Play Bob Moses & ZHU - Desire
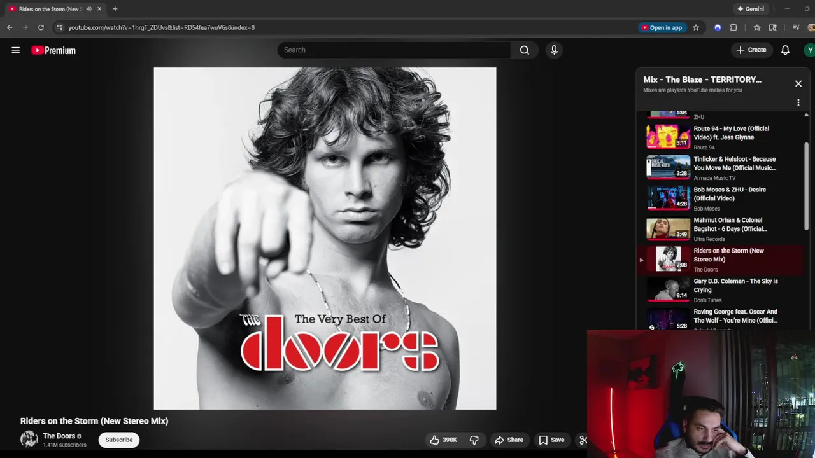The height and width of the screenshot is (458, 815). pyautogui.click(x=721, y=198)
